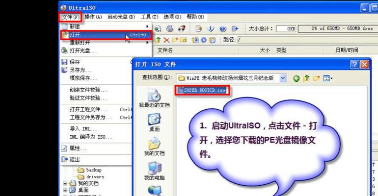378x196 pixels.
Task: Choose 属性... menu entry
Action: (x=96, y=148)
